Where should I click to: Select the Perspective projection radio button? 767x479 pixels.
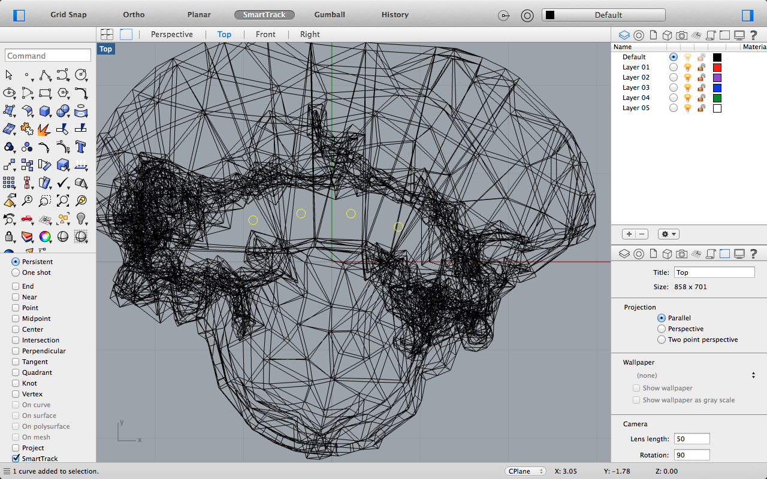662,329
